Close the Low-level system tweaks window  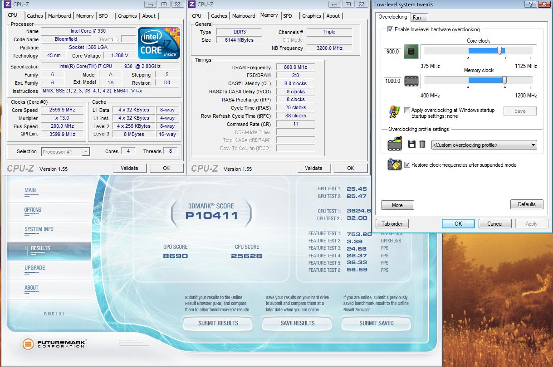click(x=543, y=4)
